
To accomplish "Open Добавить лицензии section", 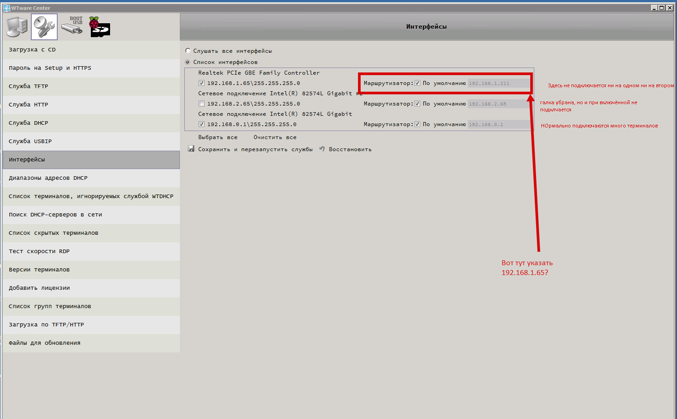I will [91, 288].
